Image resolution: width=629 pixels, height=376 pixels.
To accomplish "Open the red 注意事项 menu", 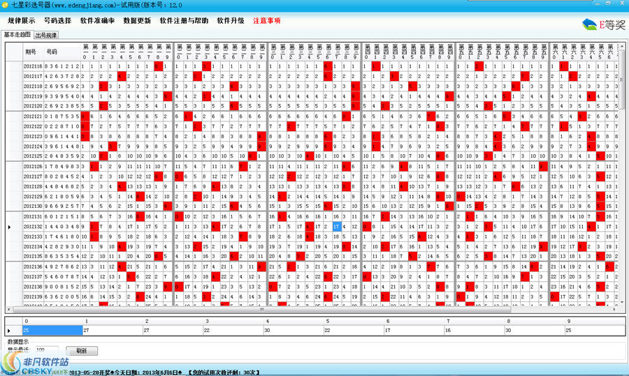I will coord(267,20).
